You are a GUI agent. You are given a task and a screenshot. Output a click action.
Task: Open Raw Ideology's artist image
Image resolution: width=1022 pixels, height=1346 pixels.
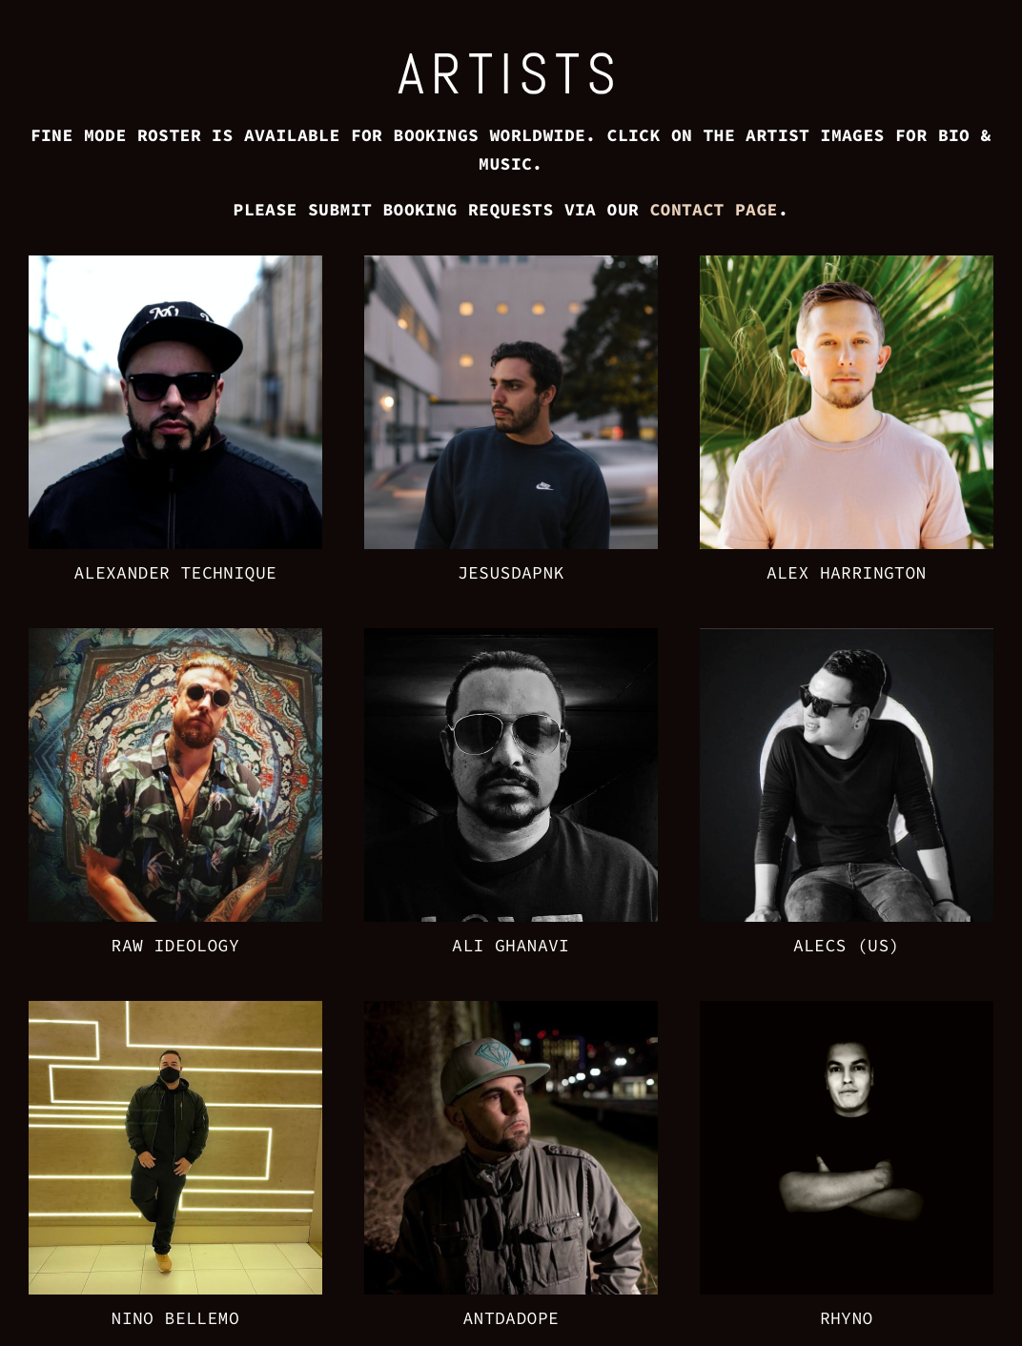tap(175, 775)
